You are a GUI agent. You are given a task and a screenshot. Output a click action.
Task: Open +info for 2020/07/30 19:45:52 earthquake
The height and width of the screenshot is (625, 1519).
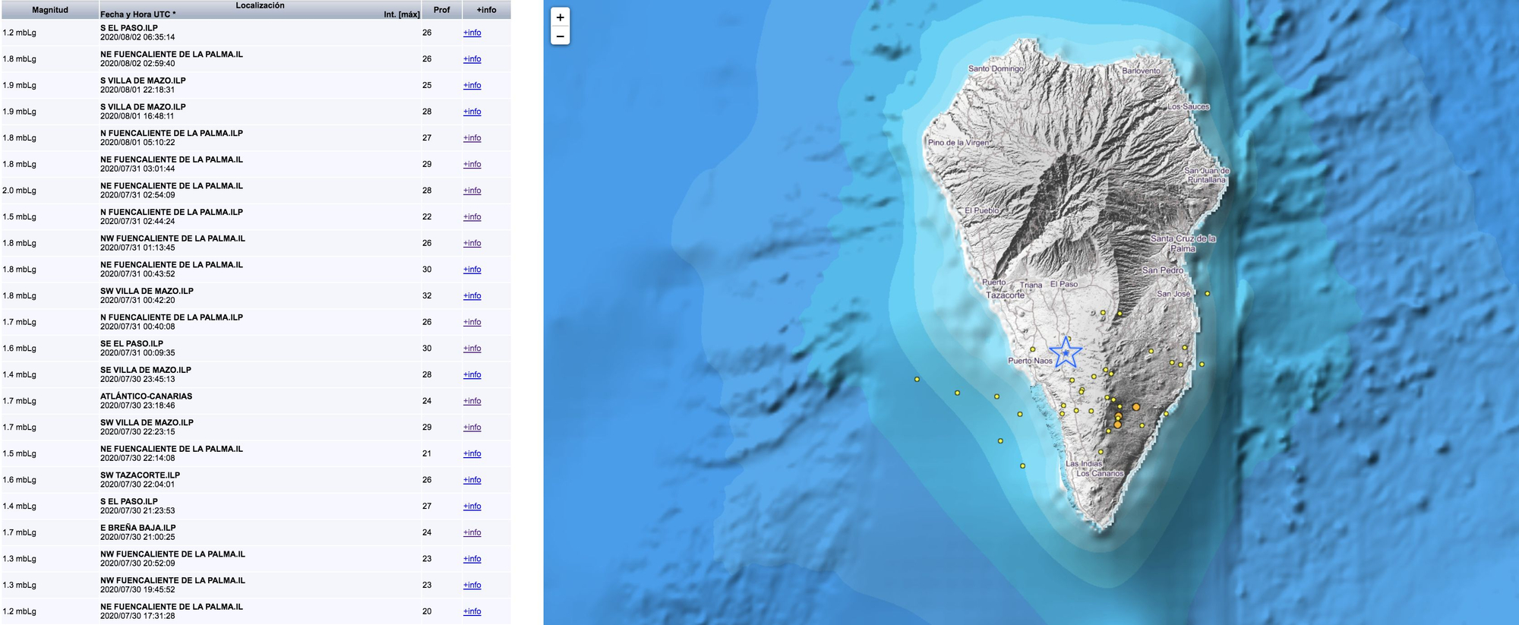472,586
